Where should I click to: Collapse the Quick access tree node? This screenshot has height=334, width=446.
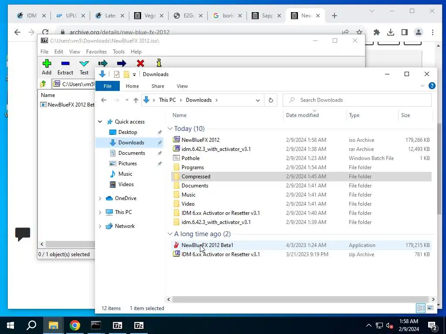tap(100, 122)
